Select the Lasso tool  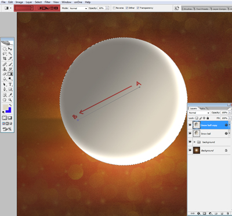coord(5,54)
